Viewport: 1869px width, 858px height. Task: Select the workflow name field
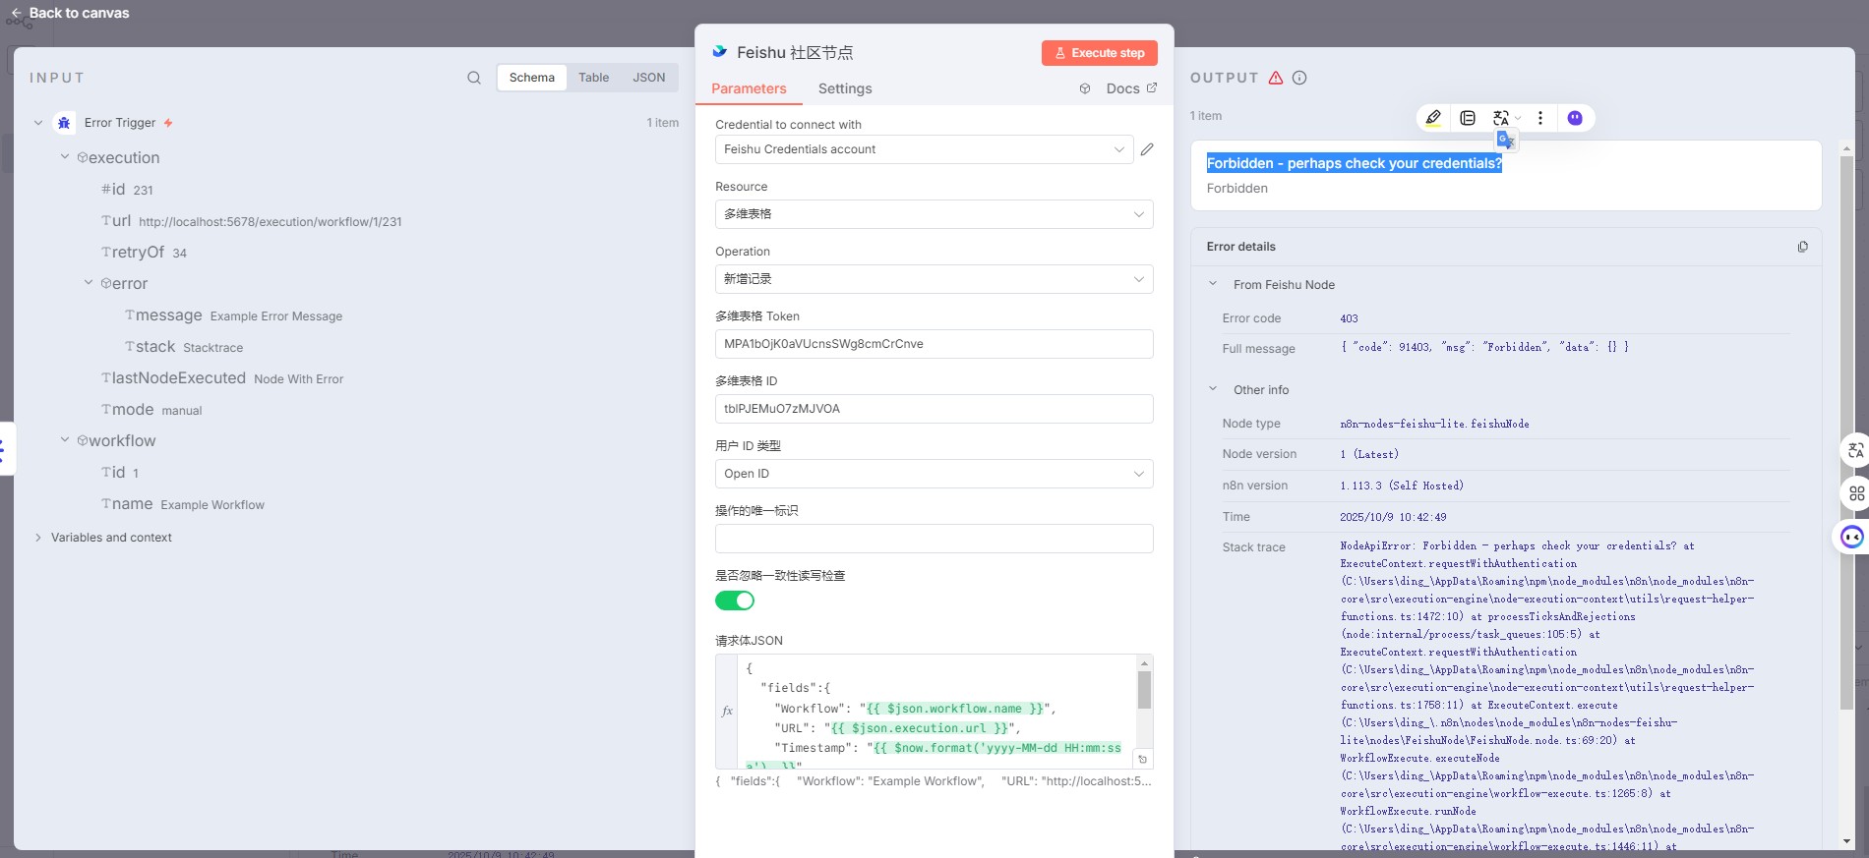183,504
